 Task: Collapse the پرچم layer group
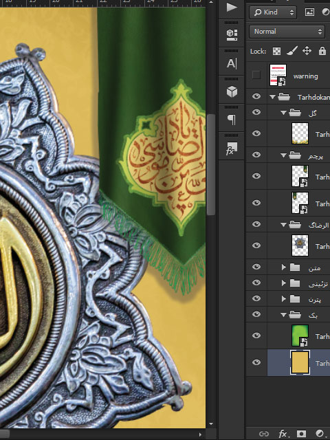tap(283, 155)
